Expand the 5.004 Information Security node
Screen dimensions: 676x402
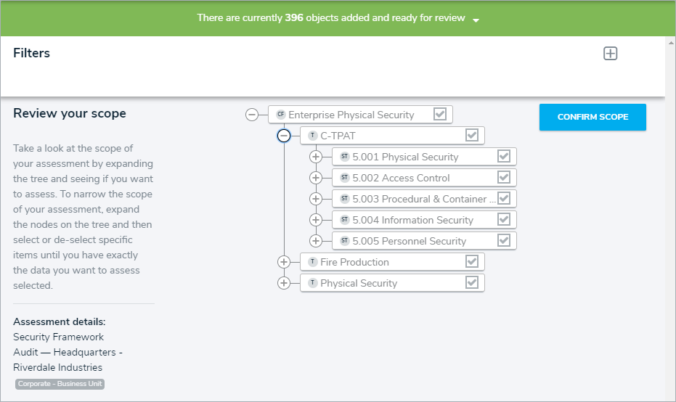(x=316, y=220)
